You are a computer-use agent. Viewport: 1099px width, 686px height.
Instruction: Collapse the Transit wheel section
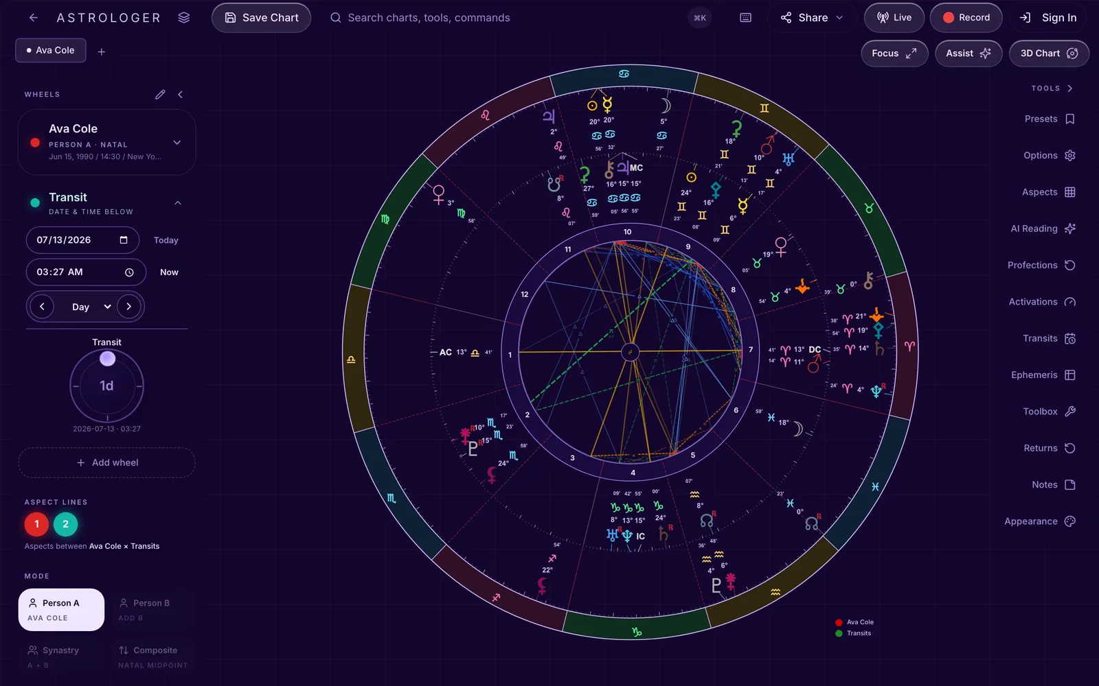pyautogui.click(x=178, y=203)
